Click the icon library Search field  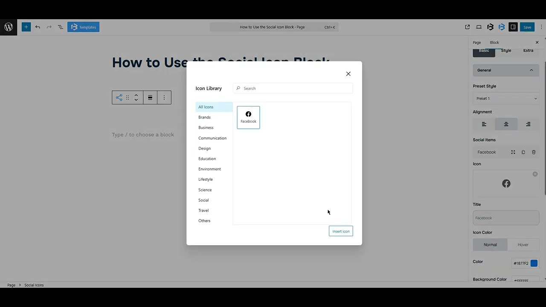(293, 88)
